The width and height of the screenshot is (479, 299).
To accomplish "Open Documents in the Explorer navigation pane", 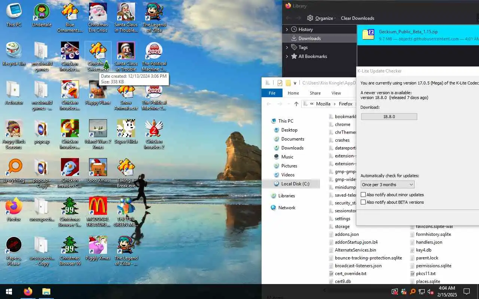I will (x=293, y=139).
